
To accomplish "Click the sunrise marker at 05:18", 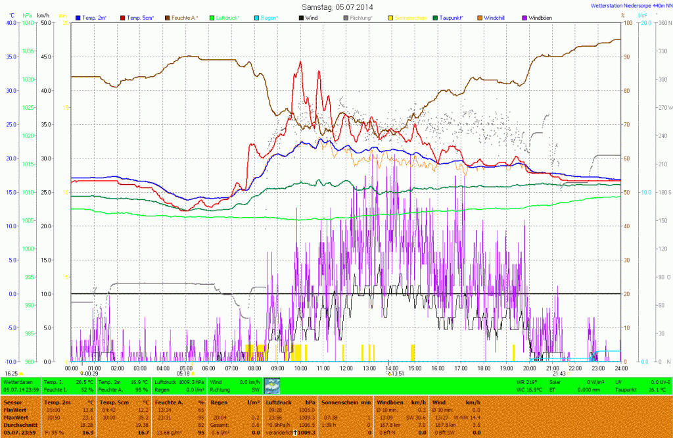I will tap(193, 374).
